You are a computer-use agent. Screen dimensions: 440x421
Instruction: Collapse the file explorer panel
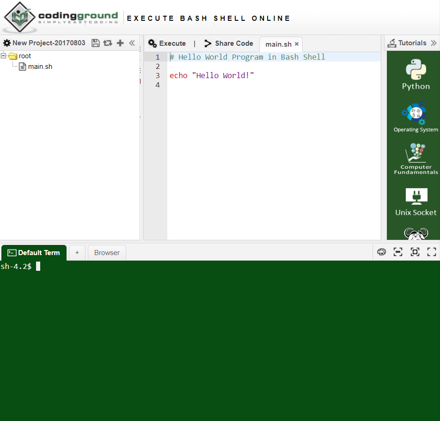click(132, 43)
